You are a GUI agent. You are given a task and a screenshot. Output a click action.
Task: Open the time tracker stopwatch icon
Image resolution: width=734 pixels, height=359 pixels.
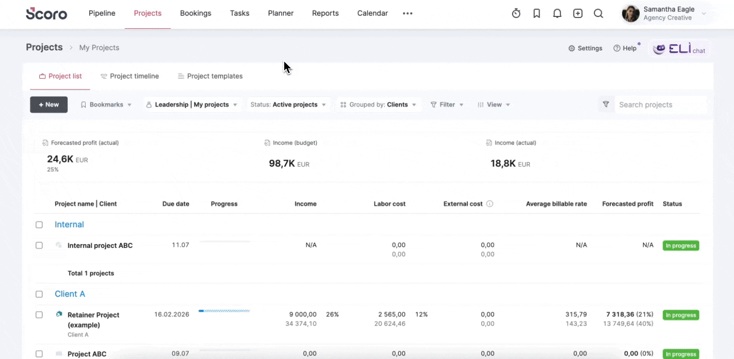(516, 13)
